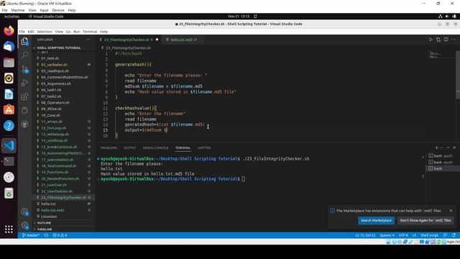This screenshot has width=460, height=259.
Task: Open the Run menu
Action: point(77,32)
